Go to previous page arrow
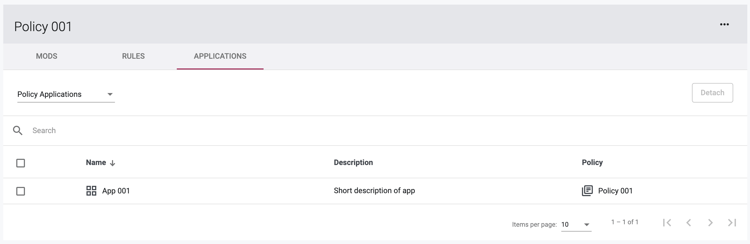This screenshot has height=244, width=750. point(688,223)
